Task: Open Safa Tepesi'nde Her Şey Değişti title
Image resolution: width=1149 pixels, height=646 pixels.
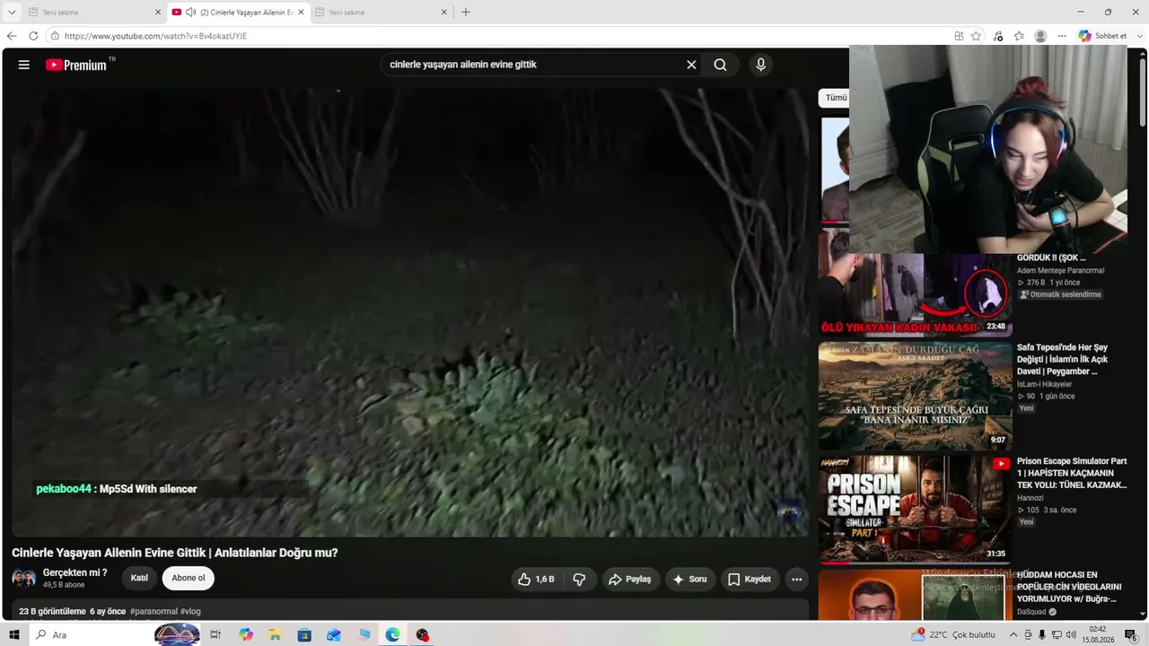Action: click(x=1063, y=359)
